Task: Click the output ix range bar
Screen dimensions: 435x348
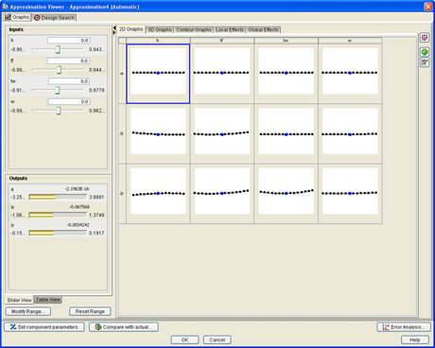Action: click(x=58, y=215)
